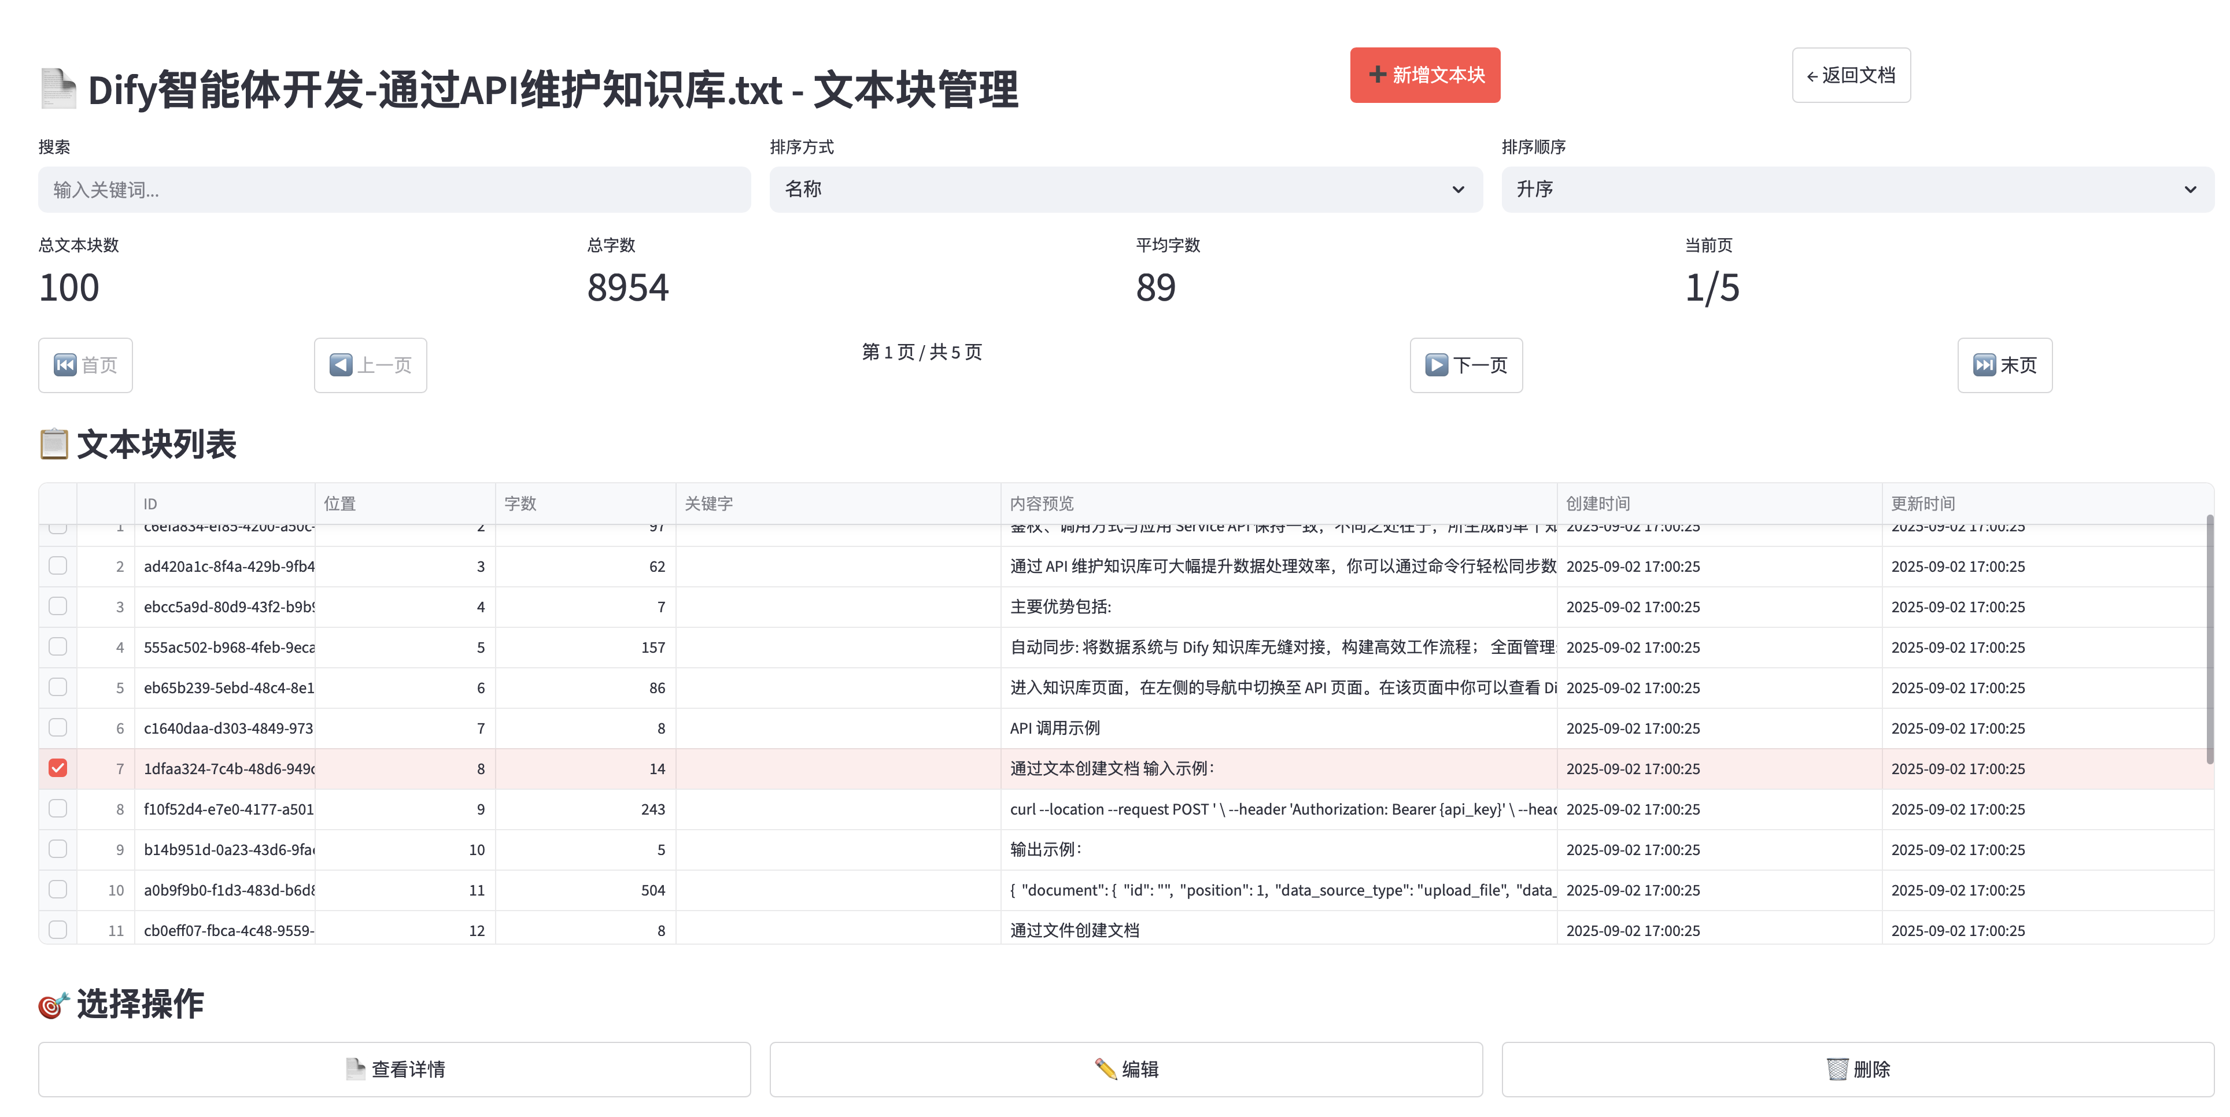Click the 进入知识库页面 preview cell
2230x1117 pixels.
pyautogui.click(x=1279, y=688)
